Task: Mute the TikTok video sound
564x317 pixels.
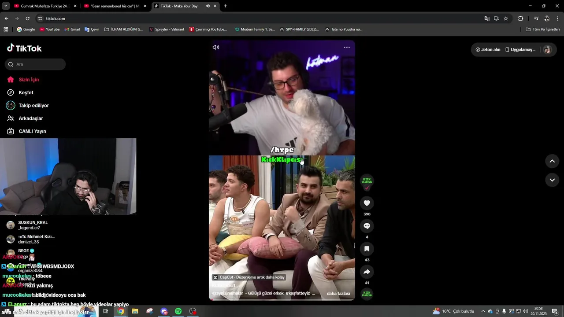Action: tap(216, 47)
